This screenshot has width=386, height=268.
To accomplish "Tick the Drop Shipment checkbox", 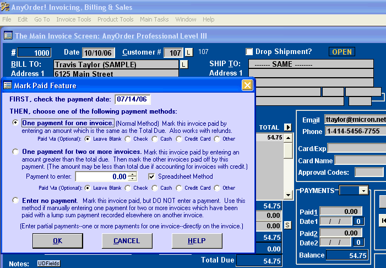I will click(x=249, y=51).
